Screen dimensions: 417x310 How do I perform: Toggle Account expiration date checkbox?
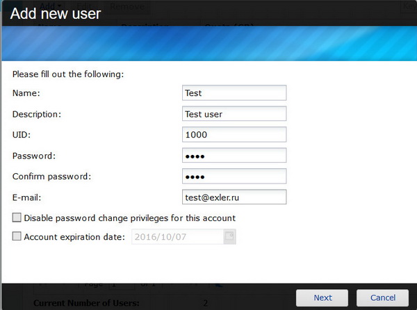click(x=17, y=237)
